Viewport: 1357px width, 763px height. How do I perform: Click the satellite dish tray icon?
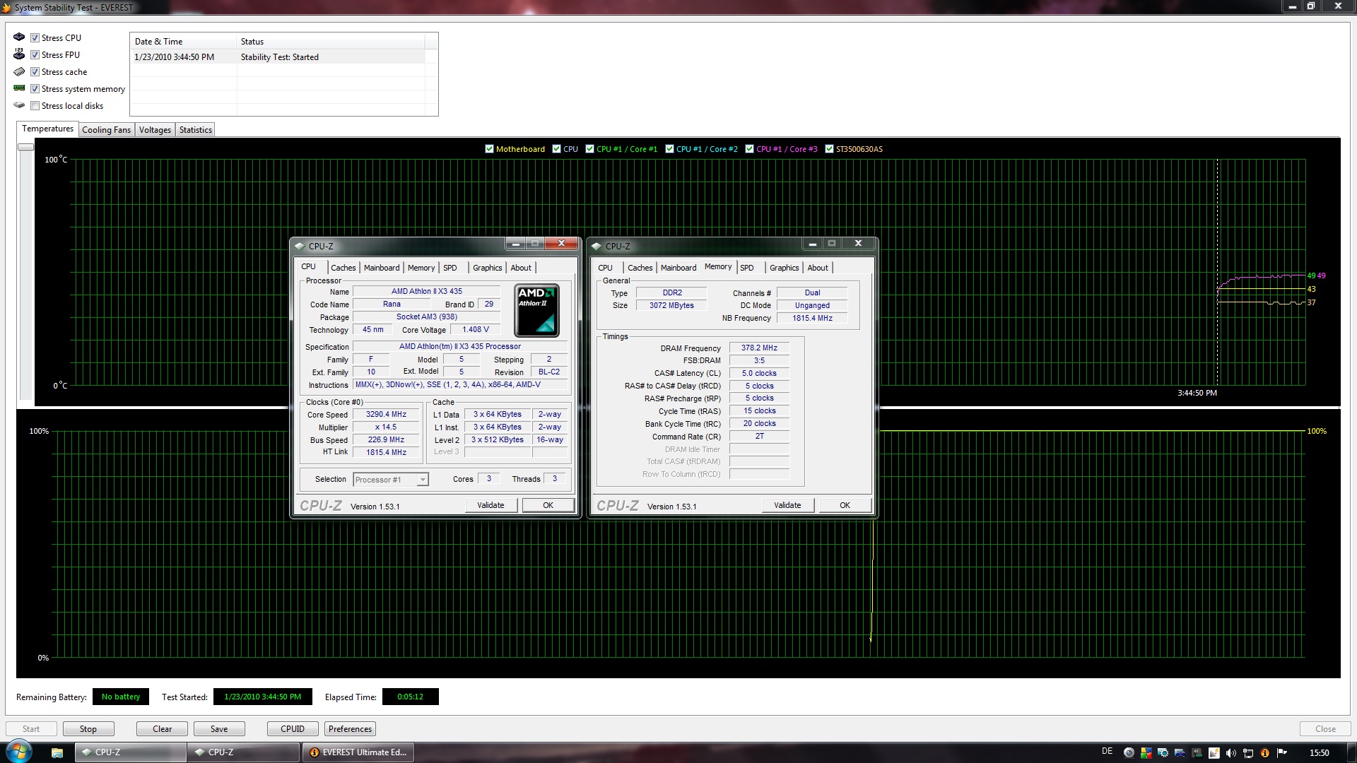pos(1214,752)
